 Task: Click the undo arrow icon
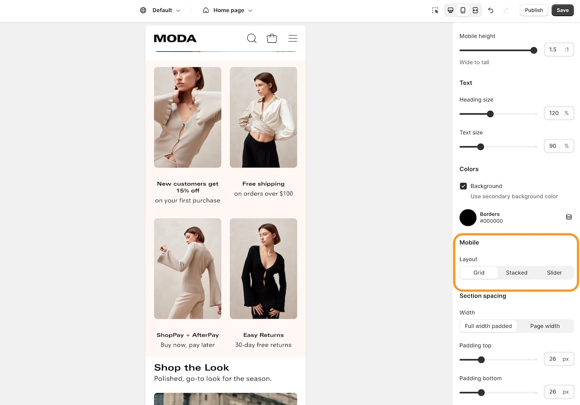coord(491,10)
